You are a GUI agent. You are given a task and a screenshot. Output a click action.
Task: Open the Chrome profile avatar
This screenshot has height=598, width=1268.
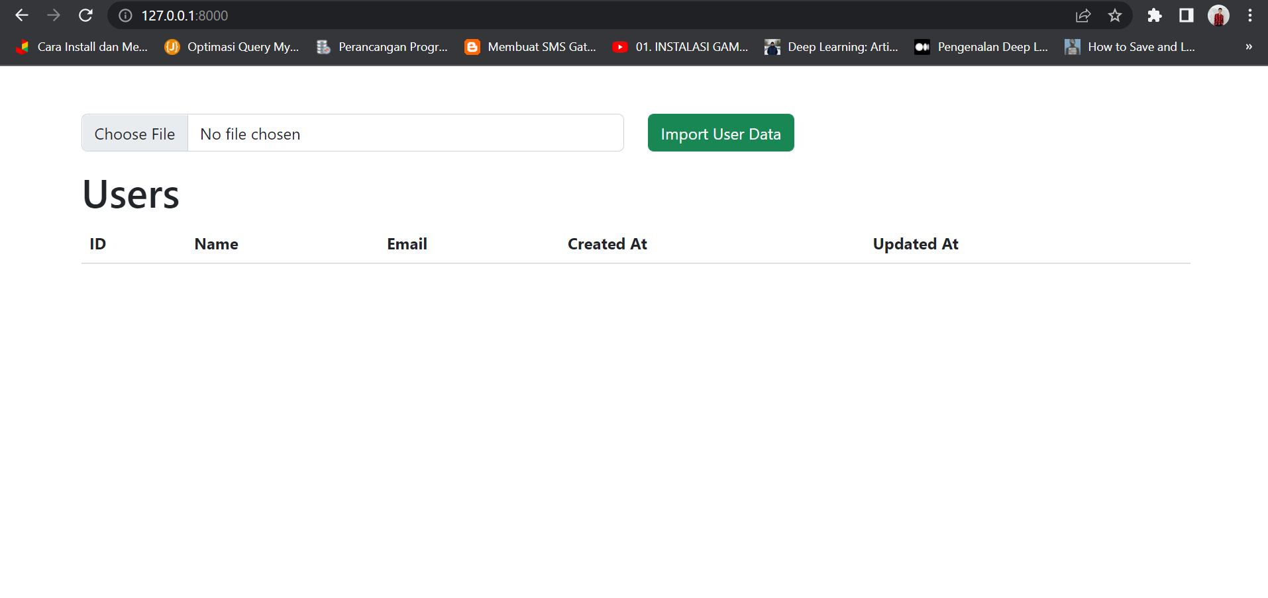[x=1218, y=15]
